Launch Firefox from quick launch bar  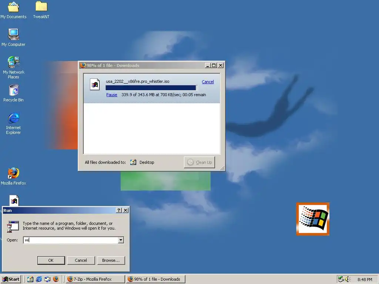[56, 279]
